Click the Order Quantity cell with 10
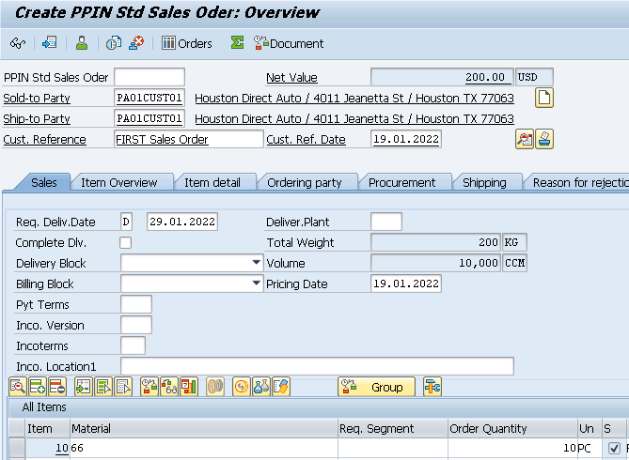 click(x=512, y=448)
